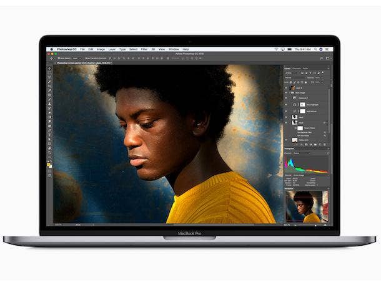The height and width of the screenshot is (285, 381).
Task: Click Delete layer trash icon
Action: [324, 145]
